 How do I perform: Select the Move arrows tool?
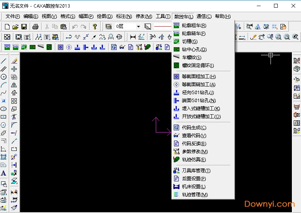[x=14, y=69]
